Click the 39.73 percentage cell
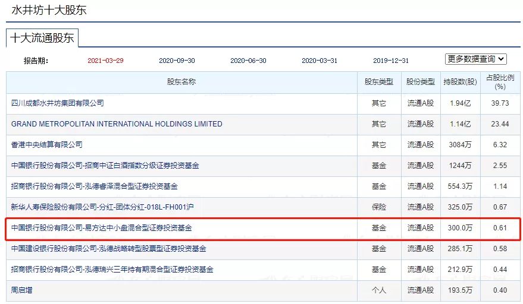The width and height of the screenshot is (523, 304). coord(500,103)
